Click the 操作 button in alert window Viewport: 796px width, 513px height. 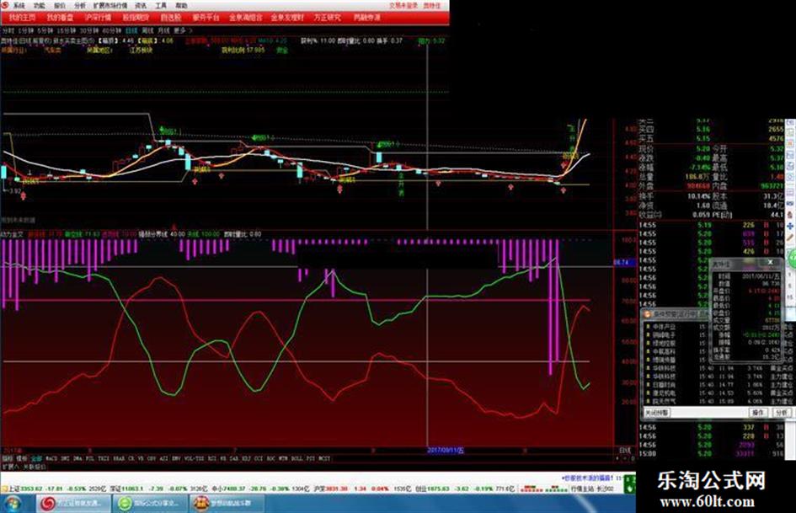tap(758, 413)
